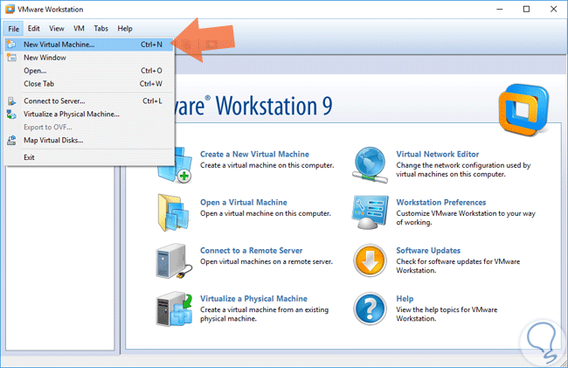Click the Connect to Server menu icon
Screen dimensions: 568x368
pyautogui.click(x=11, y=101)
